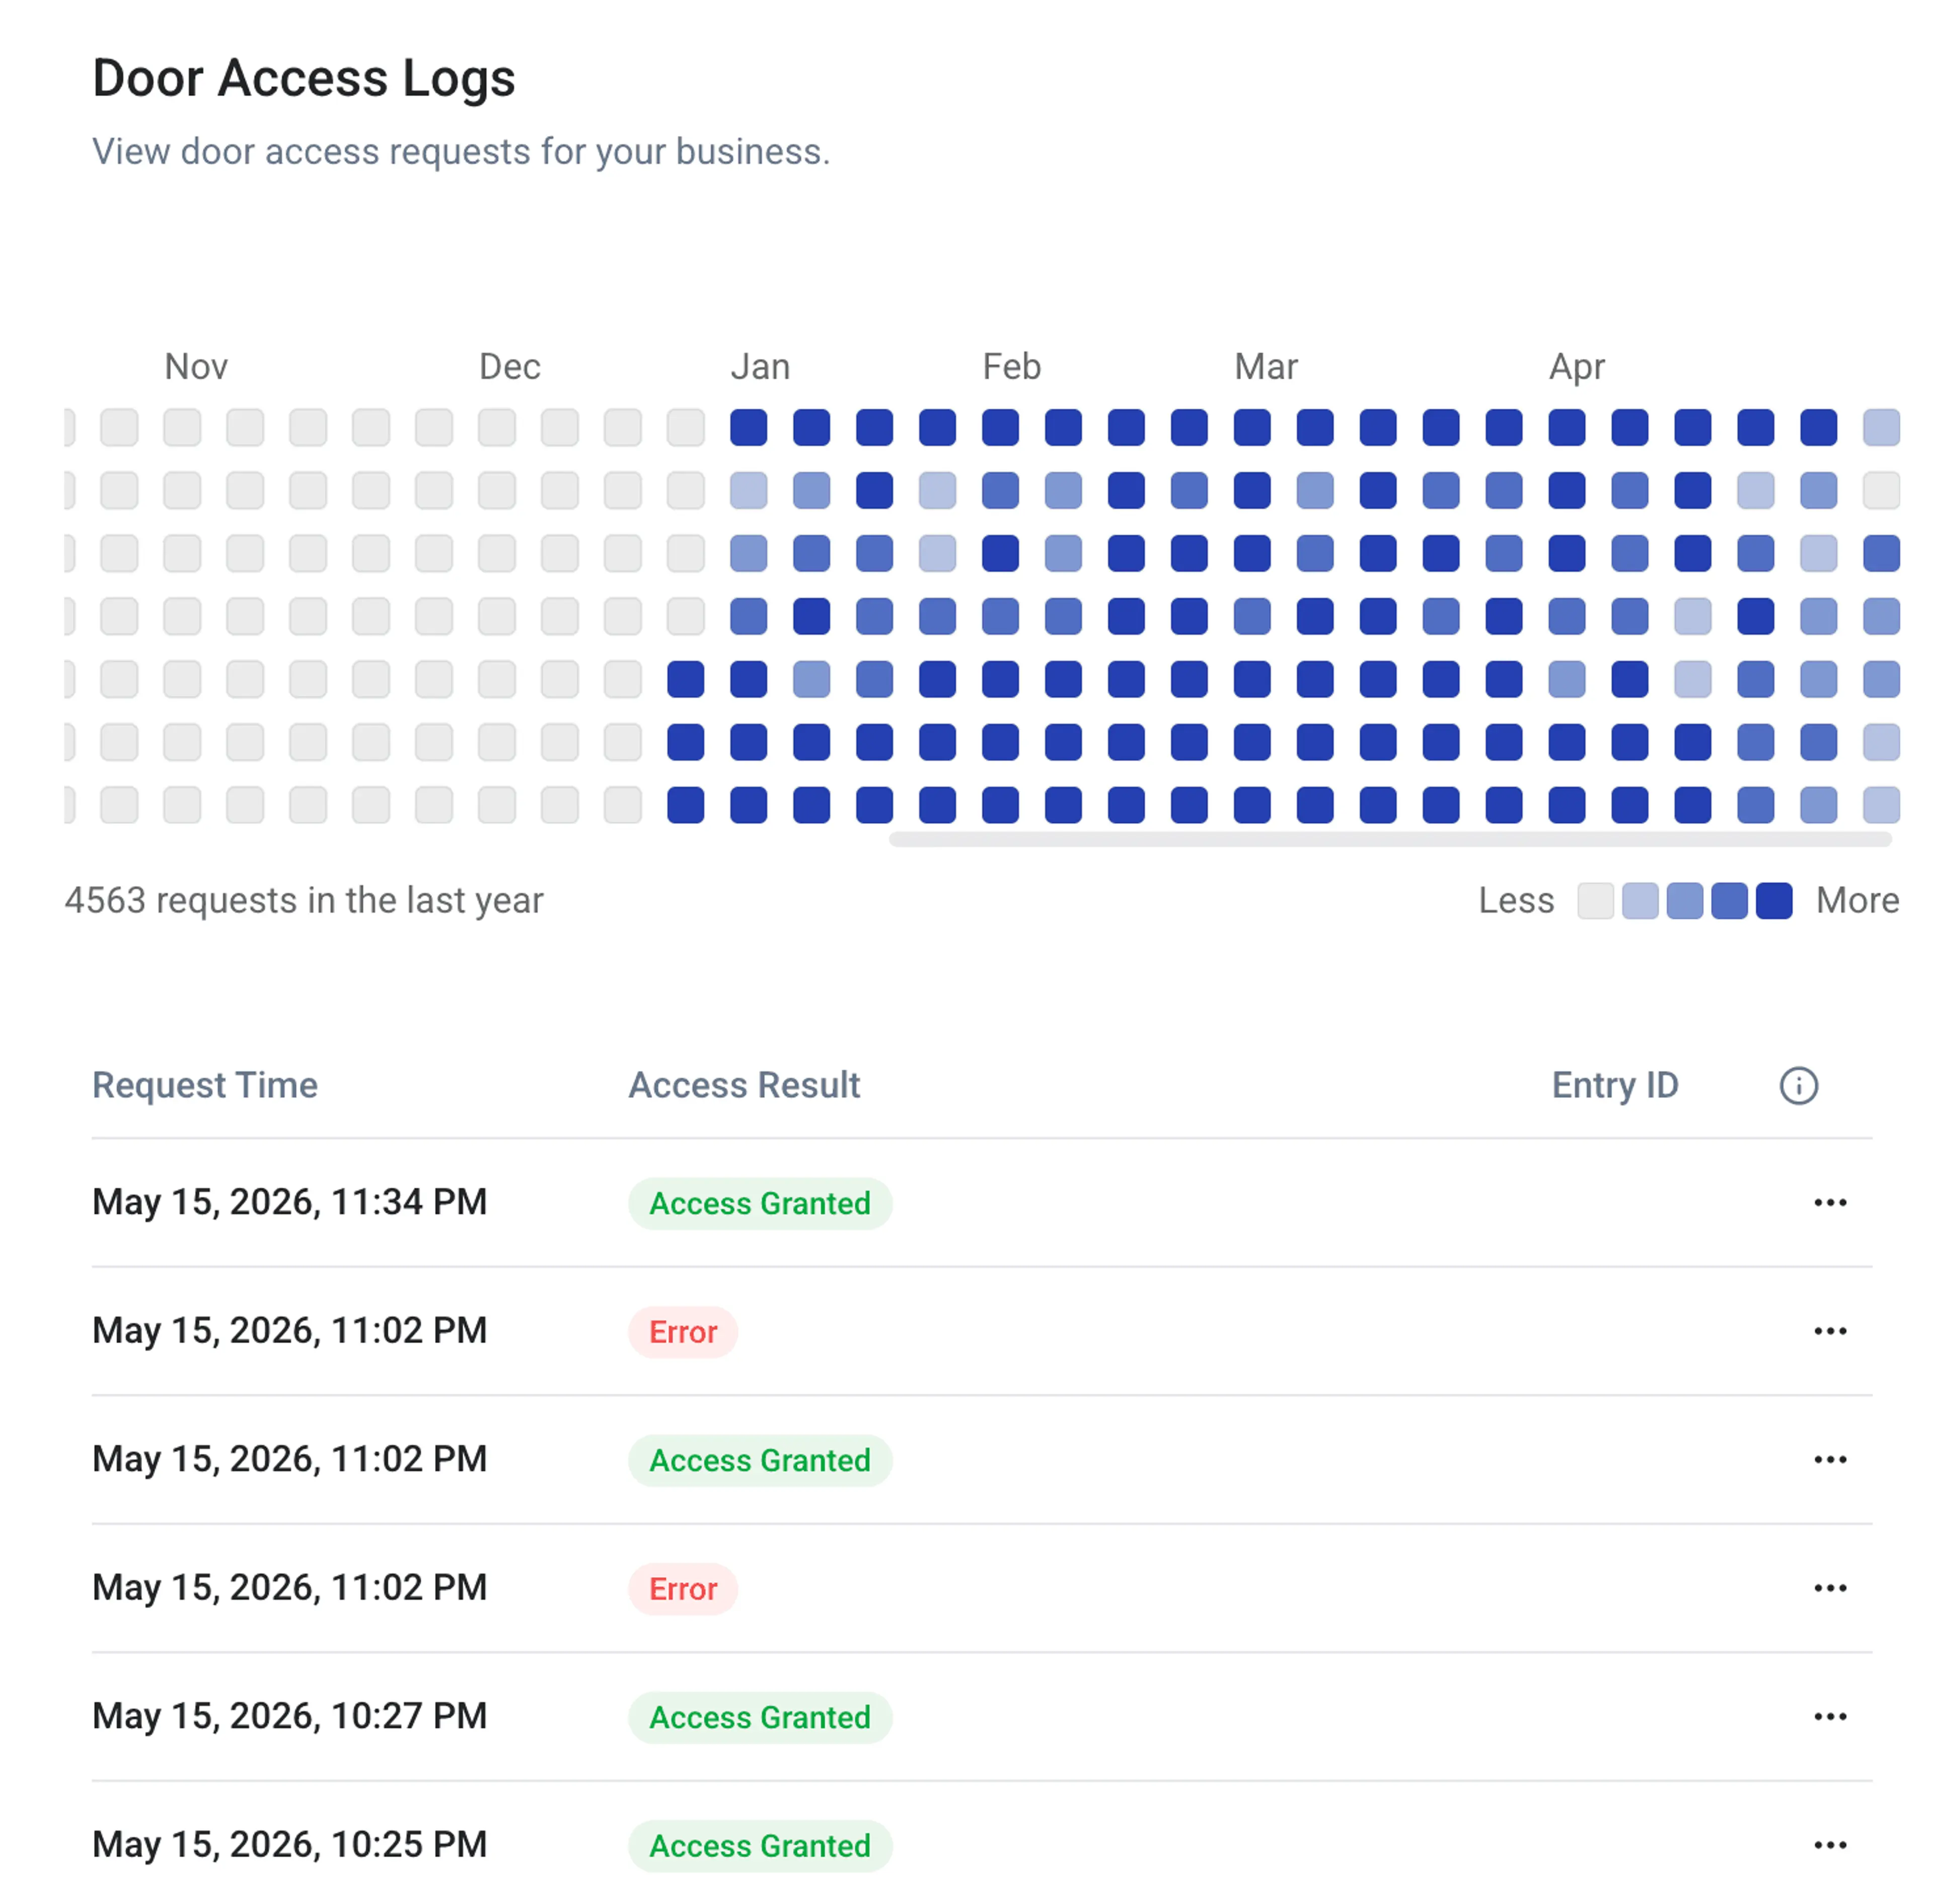Click the May 15, 2026, 10:25 PM timestamp
The image size is (1933, 1904).
pos(289,1844)
